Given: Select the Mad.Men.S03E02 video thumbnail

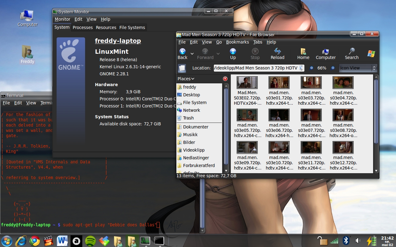Looking at the screenshot, I should tap(247, 82).
